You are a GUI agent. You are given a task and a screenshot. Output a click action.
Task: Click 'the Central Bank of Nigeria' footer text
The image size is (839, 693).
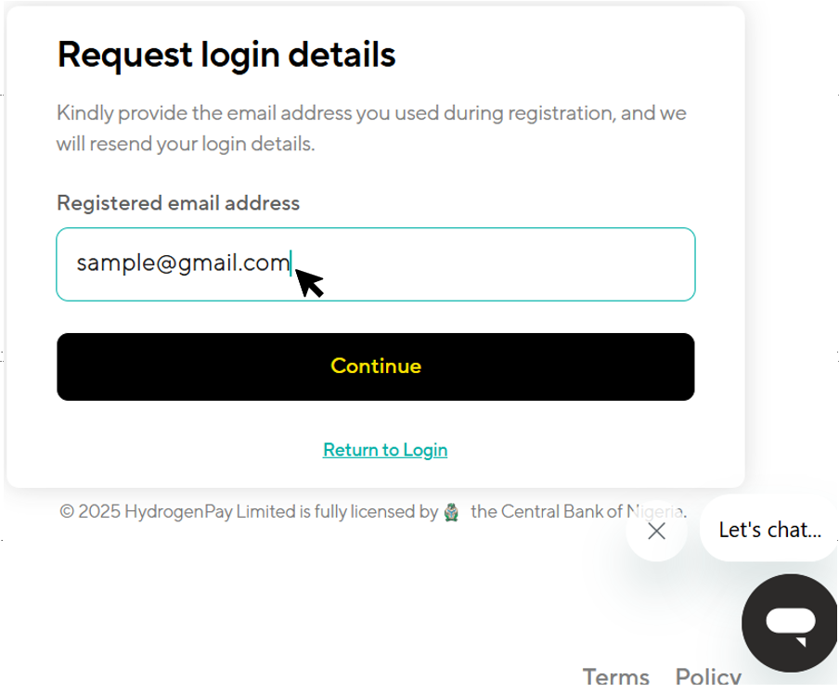coord(578,512)
